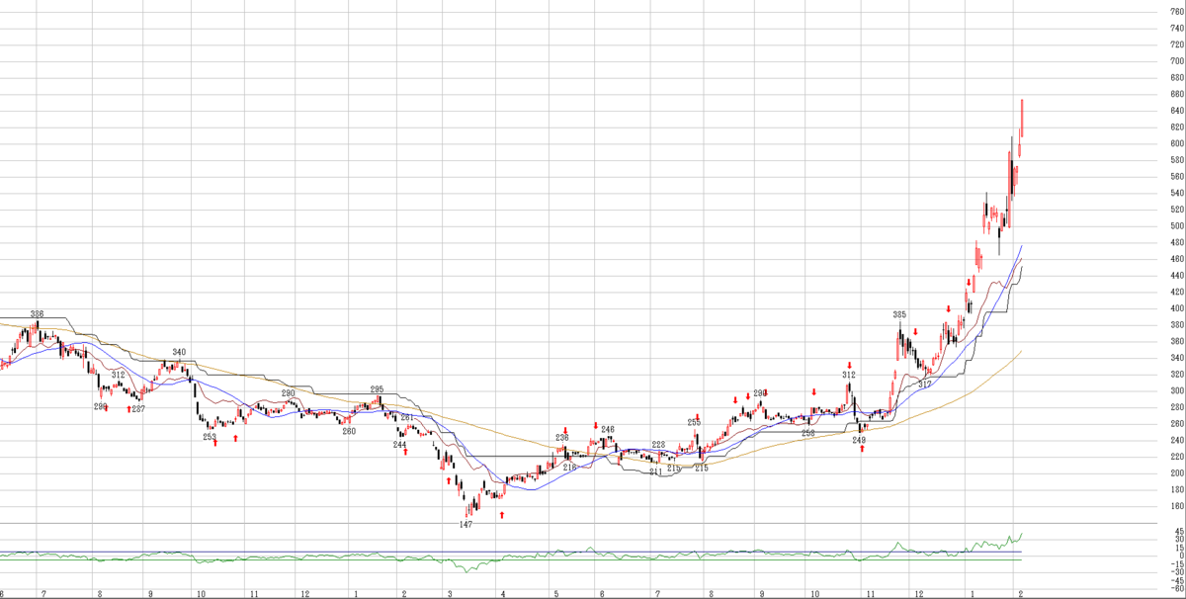
Task: Click the 180 value on the price axis
Action: [x=1177, y=490]
